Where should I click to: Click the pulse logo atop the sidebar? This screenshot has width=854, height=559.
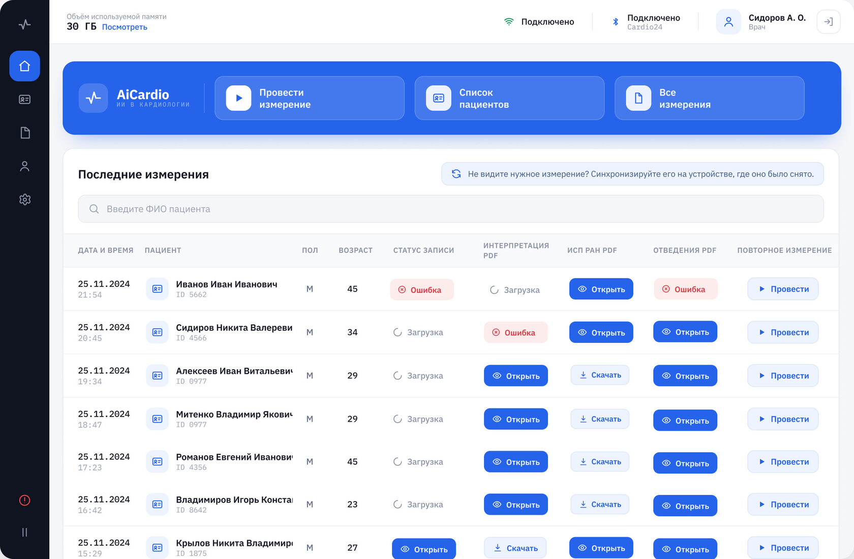pos(24,24)
